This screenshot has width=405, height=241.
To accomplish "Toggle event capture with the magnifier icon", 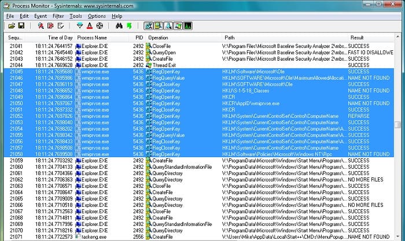I will click(41, 26).
